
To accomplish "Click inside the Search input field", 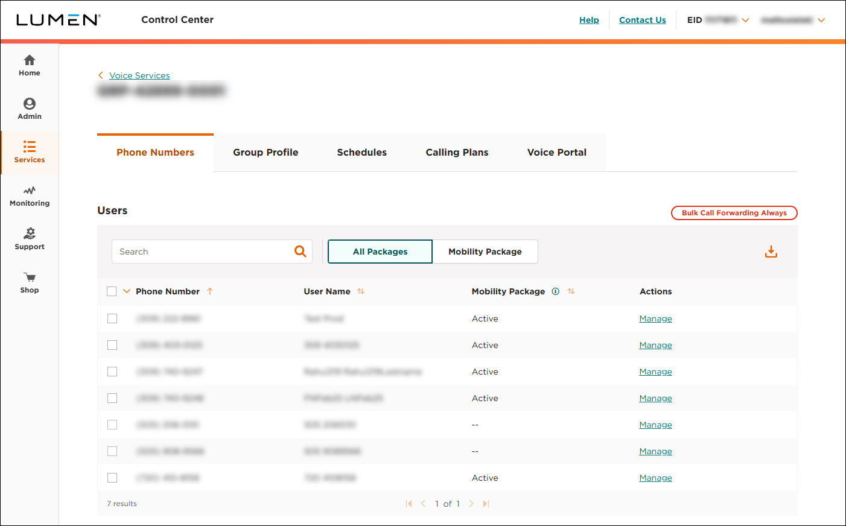I will (x=199, y=251).
